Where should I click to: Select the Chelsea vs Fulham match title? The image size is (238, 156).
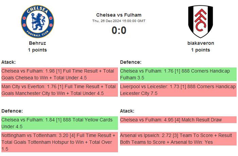click(119, 15)
